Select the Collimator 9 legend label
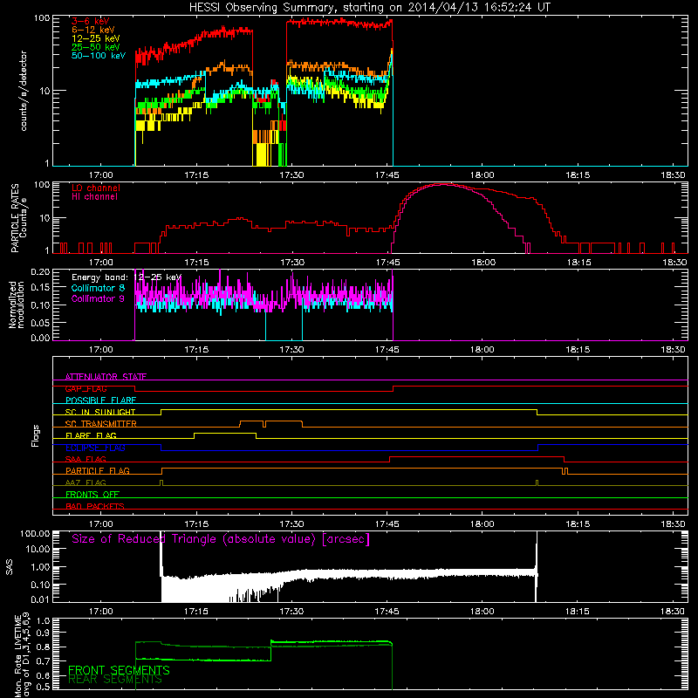 tap(98, 298)
